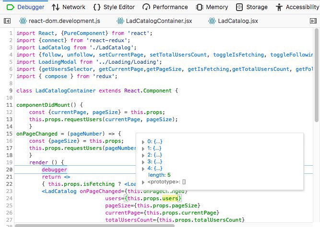Image resolution: width=320 pixels, height=227 pixels.
Task: Click 'PureComponent' import on line 1
Action: click(84, 33)
